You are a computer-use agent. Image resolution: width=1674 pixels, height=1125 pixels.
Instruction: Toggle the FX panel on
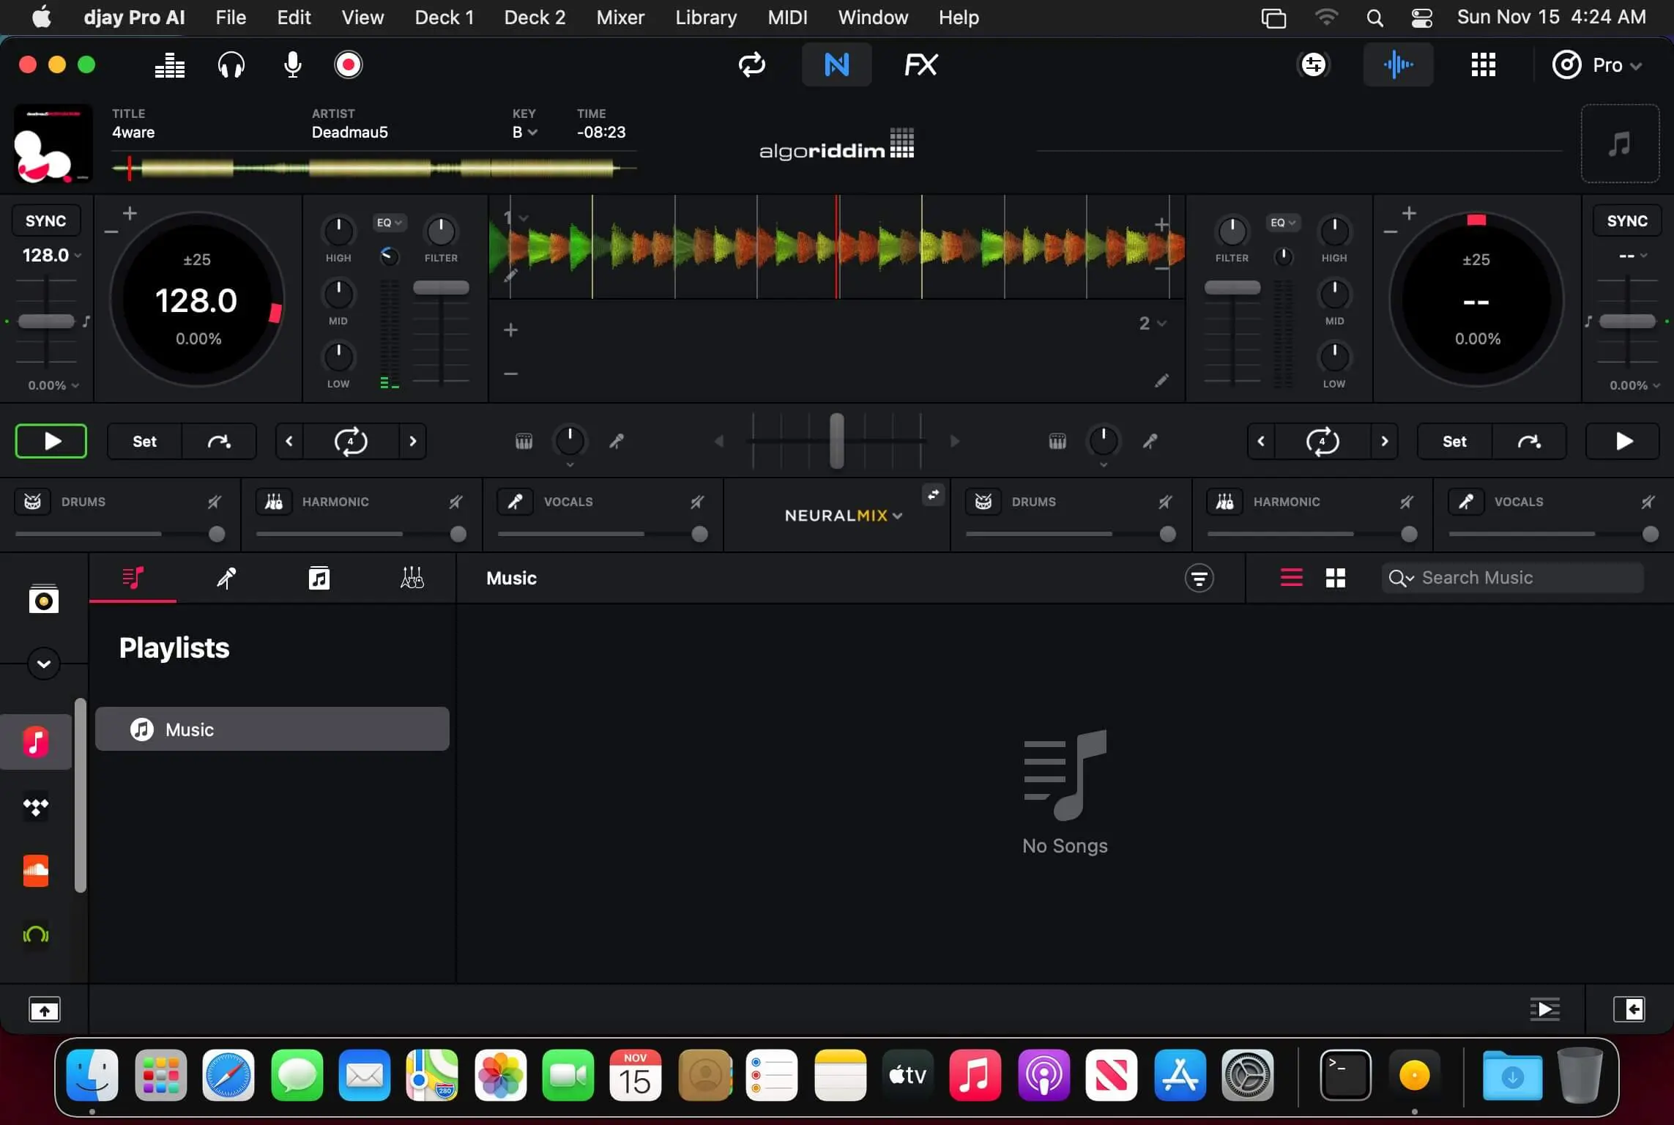(921, 64)
